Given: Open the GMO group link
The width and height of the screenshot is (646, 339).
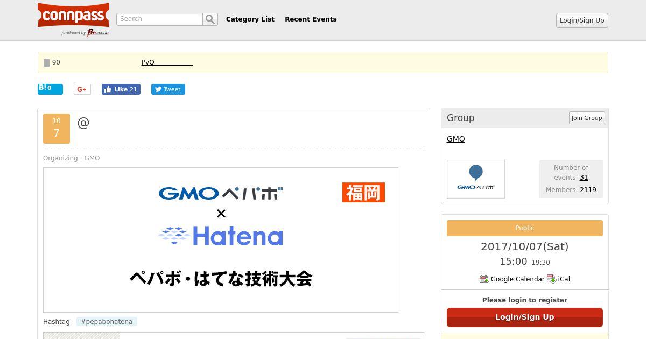Looking at the screenshot, I should (456, 139).
